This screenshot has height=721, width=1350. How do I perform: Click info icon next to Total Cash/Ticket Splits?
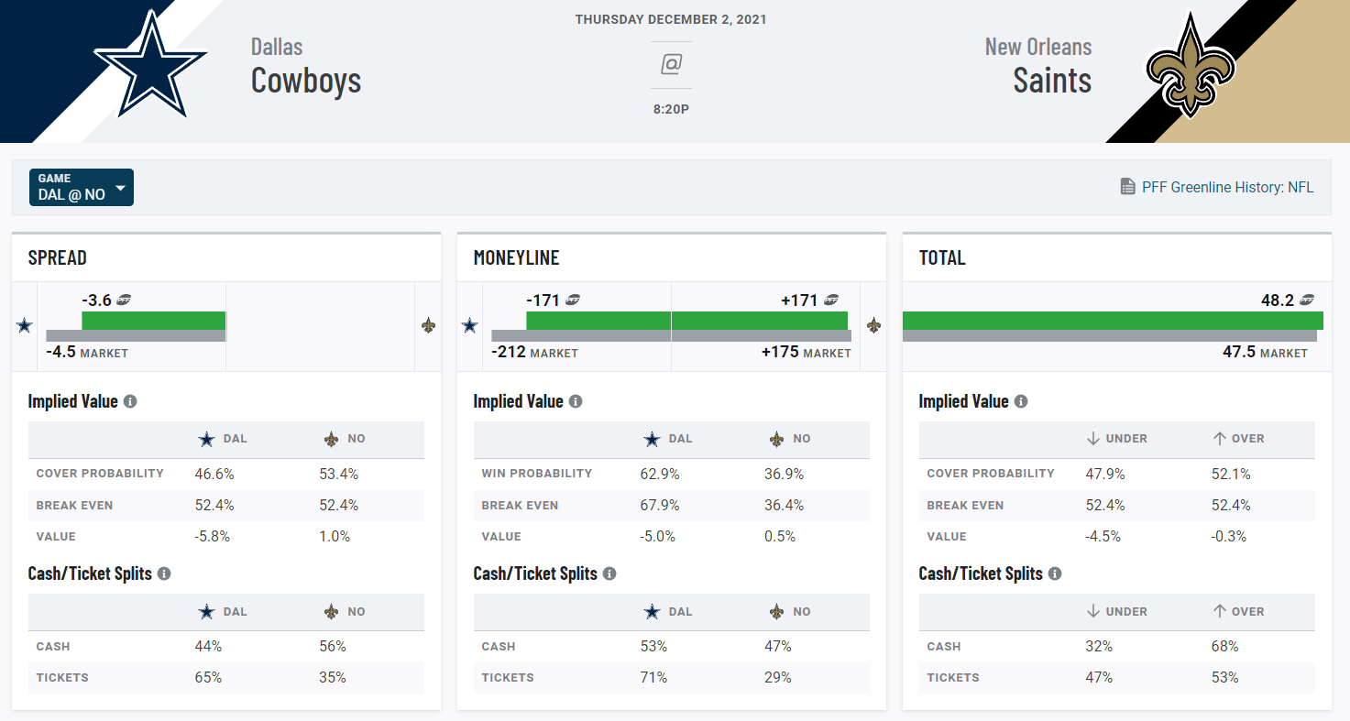click(1055, 574)
